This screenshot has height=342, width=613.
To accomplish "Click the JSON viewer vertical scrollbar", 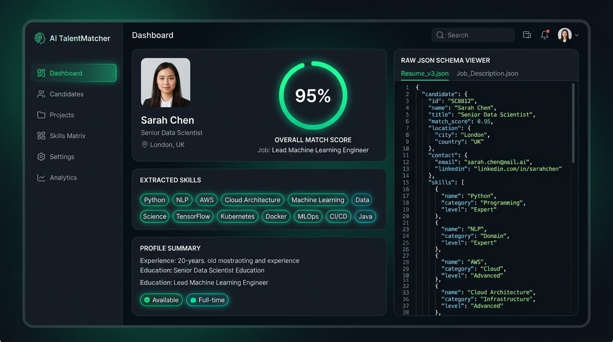I will click(x=573, y=123).
